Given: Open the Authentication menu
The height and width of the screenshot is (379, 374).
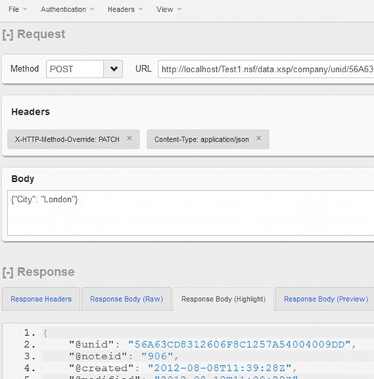Looking at the screenshot, I should [67, 9].
